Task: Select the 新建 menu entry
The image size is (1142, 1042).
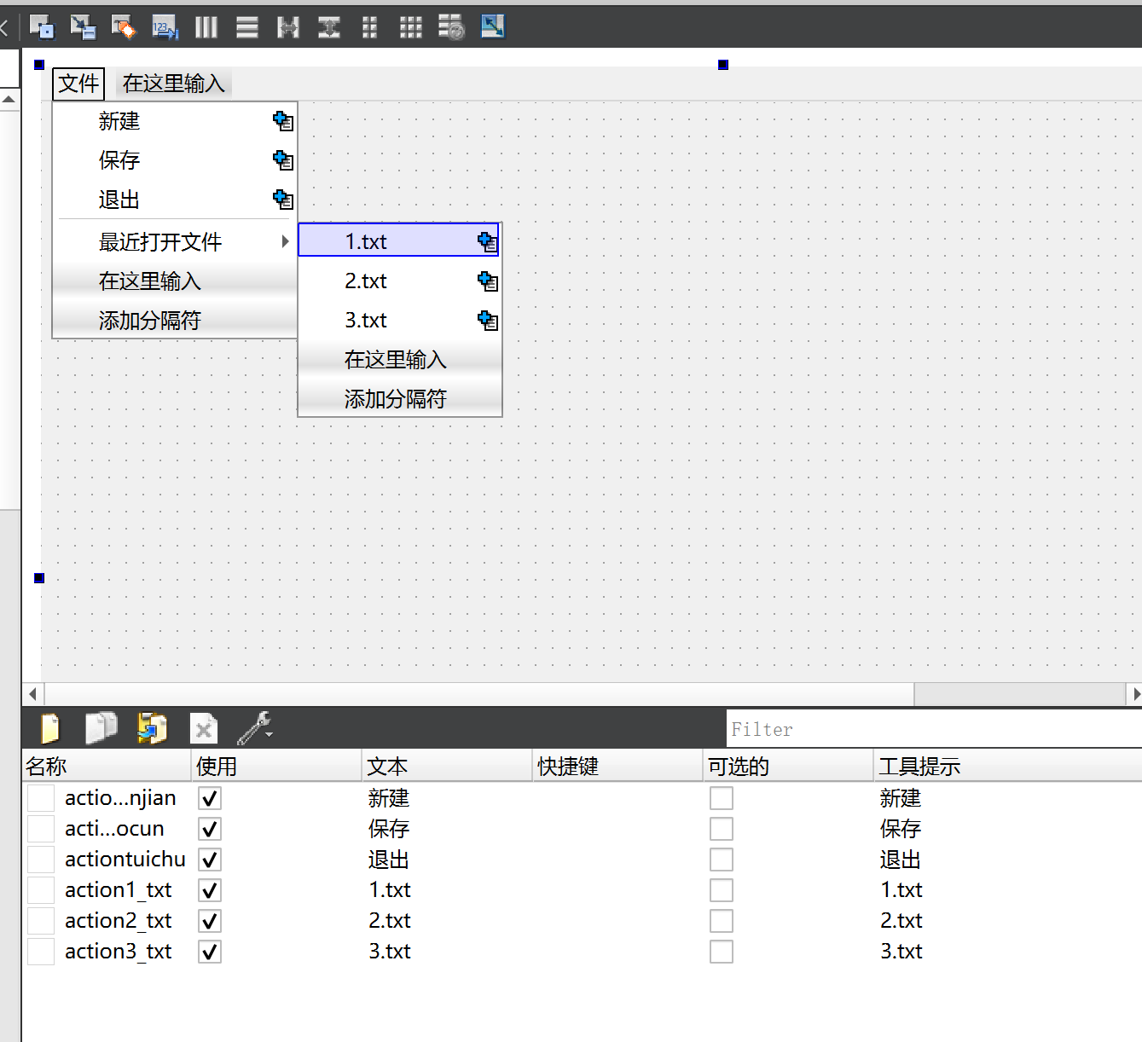Action: tap(175, 121)
